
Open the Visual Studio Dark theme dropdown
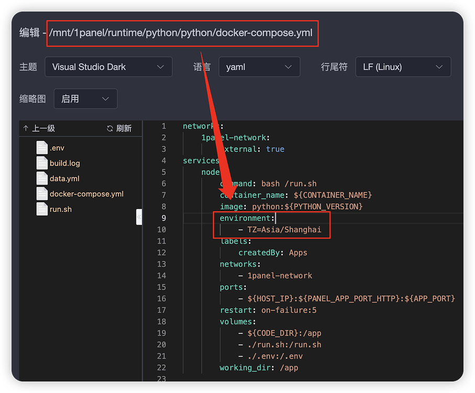(109, 67)
